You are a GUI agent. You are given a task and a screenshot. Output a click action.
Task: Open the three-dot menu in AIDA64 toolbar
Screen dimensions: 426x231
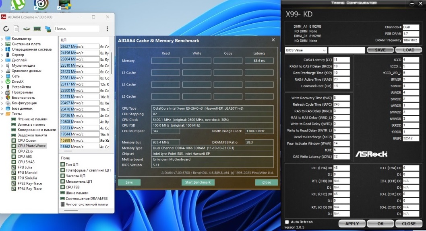click(x=108, y=29)
